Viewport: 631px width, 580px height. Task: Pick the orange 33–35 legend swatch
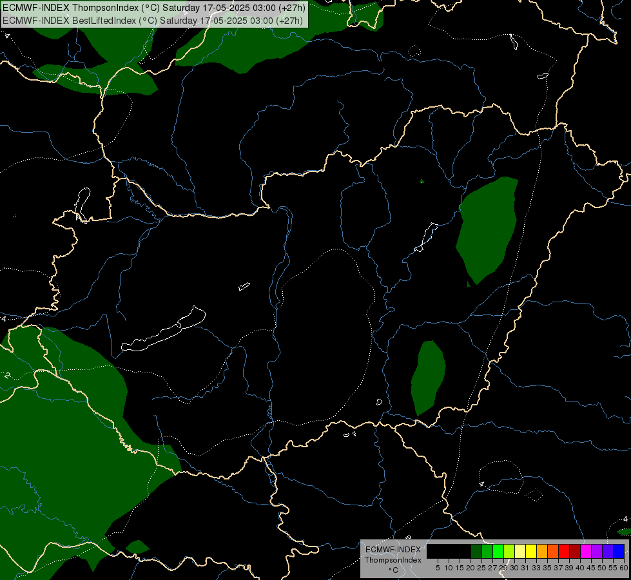pos(542,551)
